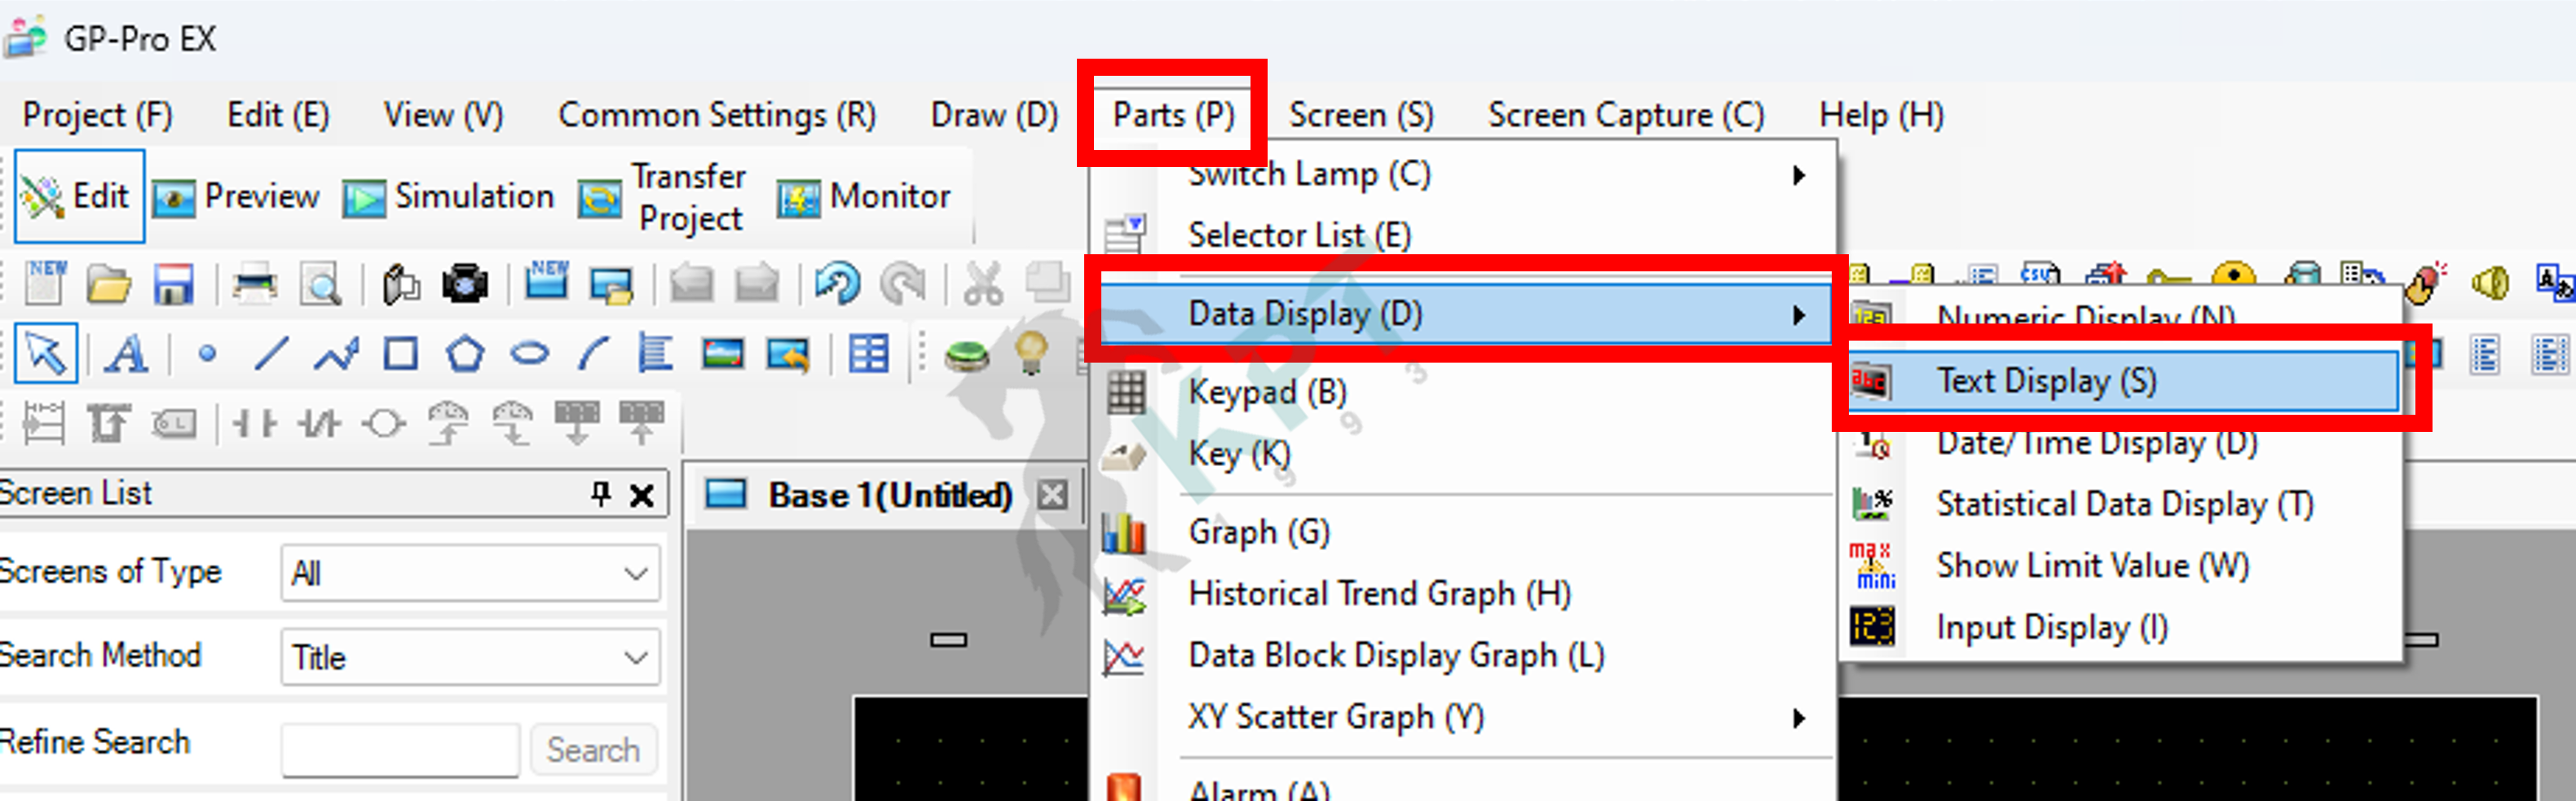Open project with folder icon
Screen dimensions: 2576x801
[108, 284]
